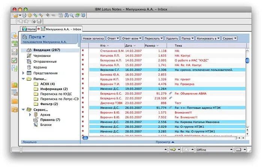
Task: Open the Переслать dropdown button
Action: pos(153,38)
